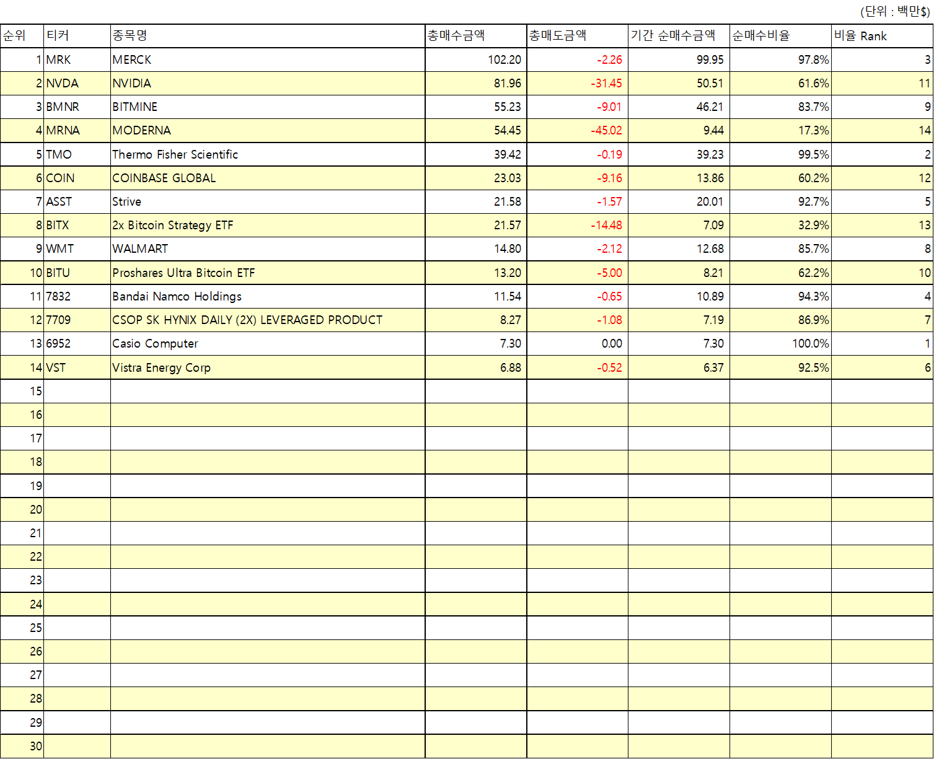The height and width of the screenshot is (759, 934).
Task: Select the empty row number 15
Action: click(x=22, y=391)
